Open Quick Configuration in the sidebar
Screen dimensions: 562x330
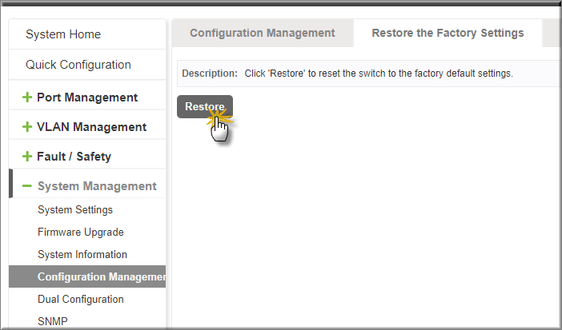tap(87, 65)
